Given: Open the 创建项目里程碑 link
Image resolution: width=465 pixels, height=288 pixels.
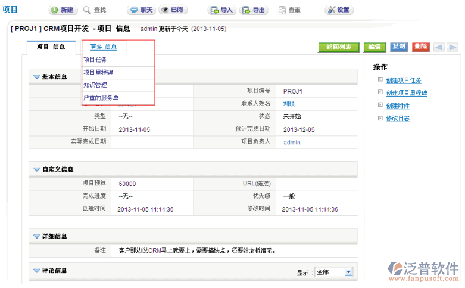Looking at the screenshot, I should point(406,93).
